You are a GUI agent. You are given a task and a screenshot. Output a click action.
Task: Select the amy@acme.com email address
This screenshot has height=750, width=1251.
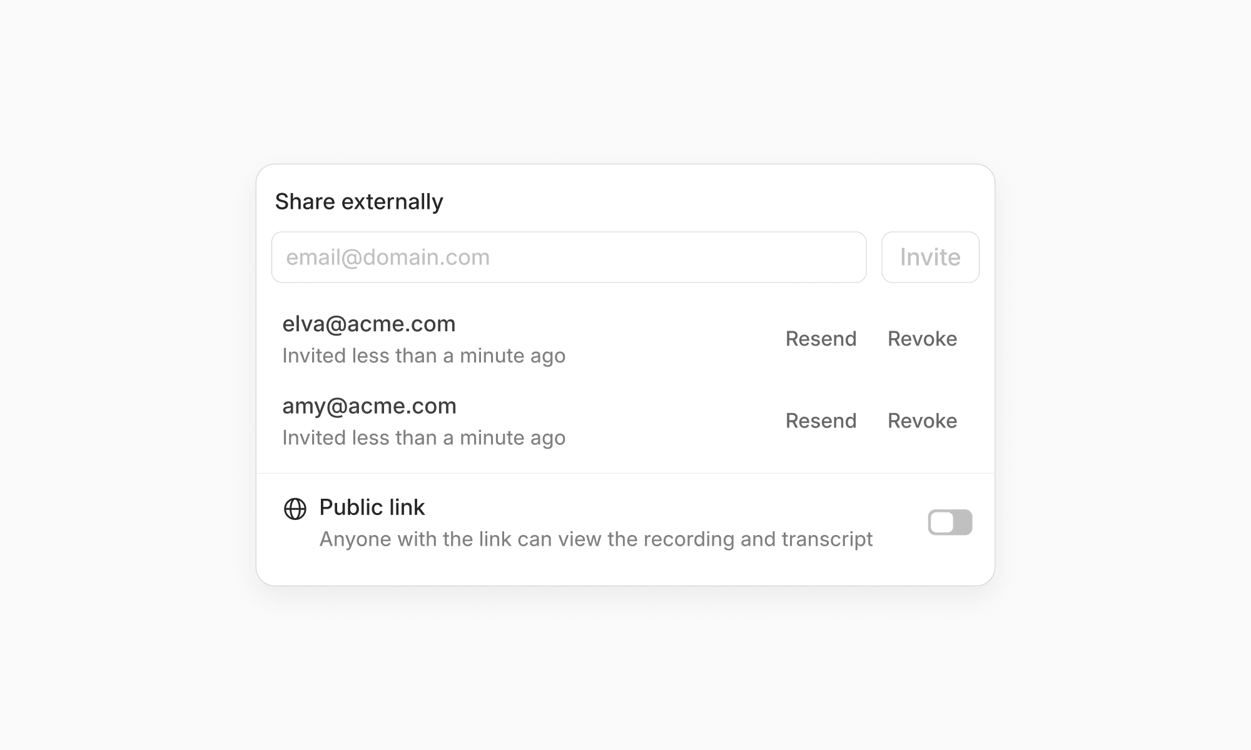369,406
